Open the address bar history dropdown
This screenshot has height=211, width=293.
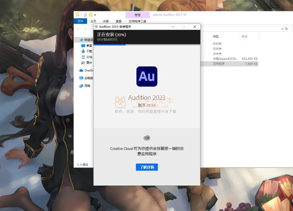point(281,29)
